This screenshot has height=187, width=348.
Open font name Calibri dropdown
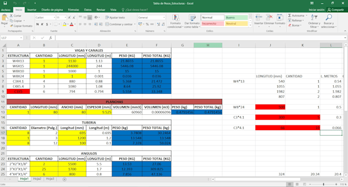pos(54,17)
